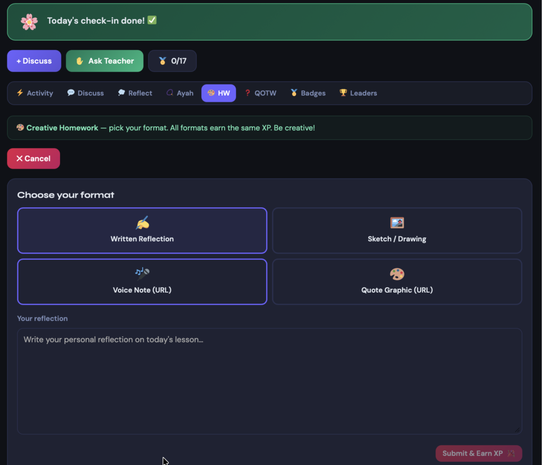This screenshot has width=543, height=465.
Task: Click the cherry blossom check-in icon
Action: (x=29, y=22)
